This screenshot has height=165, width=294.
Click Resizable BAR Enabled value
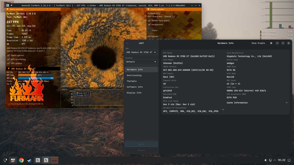click(x=167, y=98)
